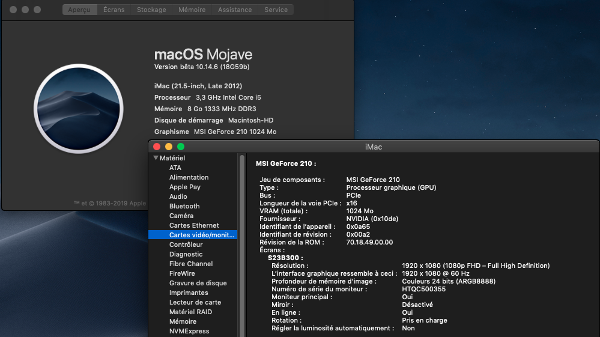The width and height of the screenshot is (600, 337).
Task: Click the Processeur graphique (GPU) value
Action: [x=391, y=187]
